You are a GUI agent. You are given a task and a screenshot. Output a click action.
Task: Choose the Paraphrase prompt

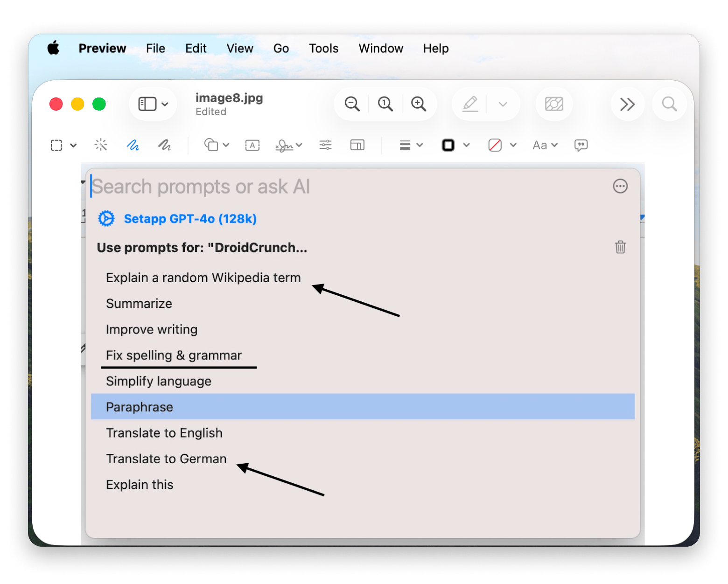click(x=140, y=407)
